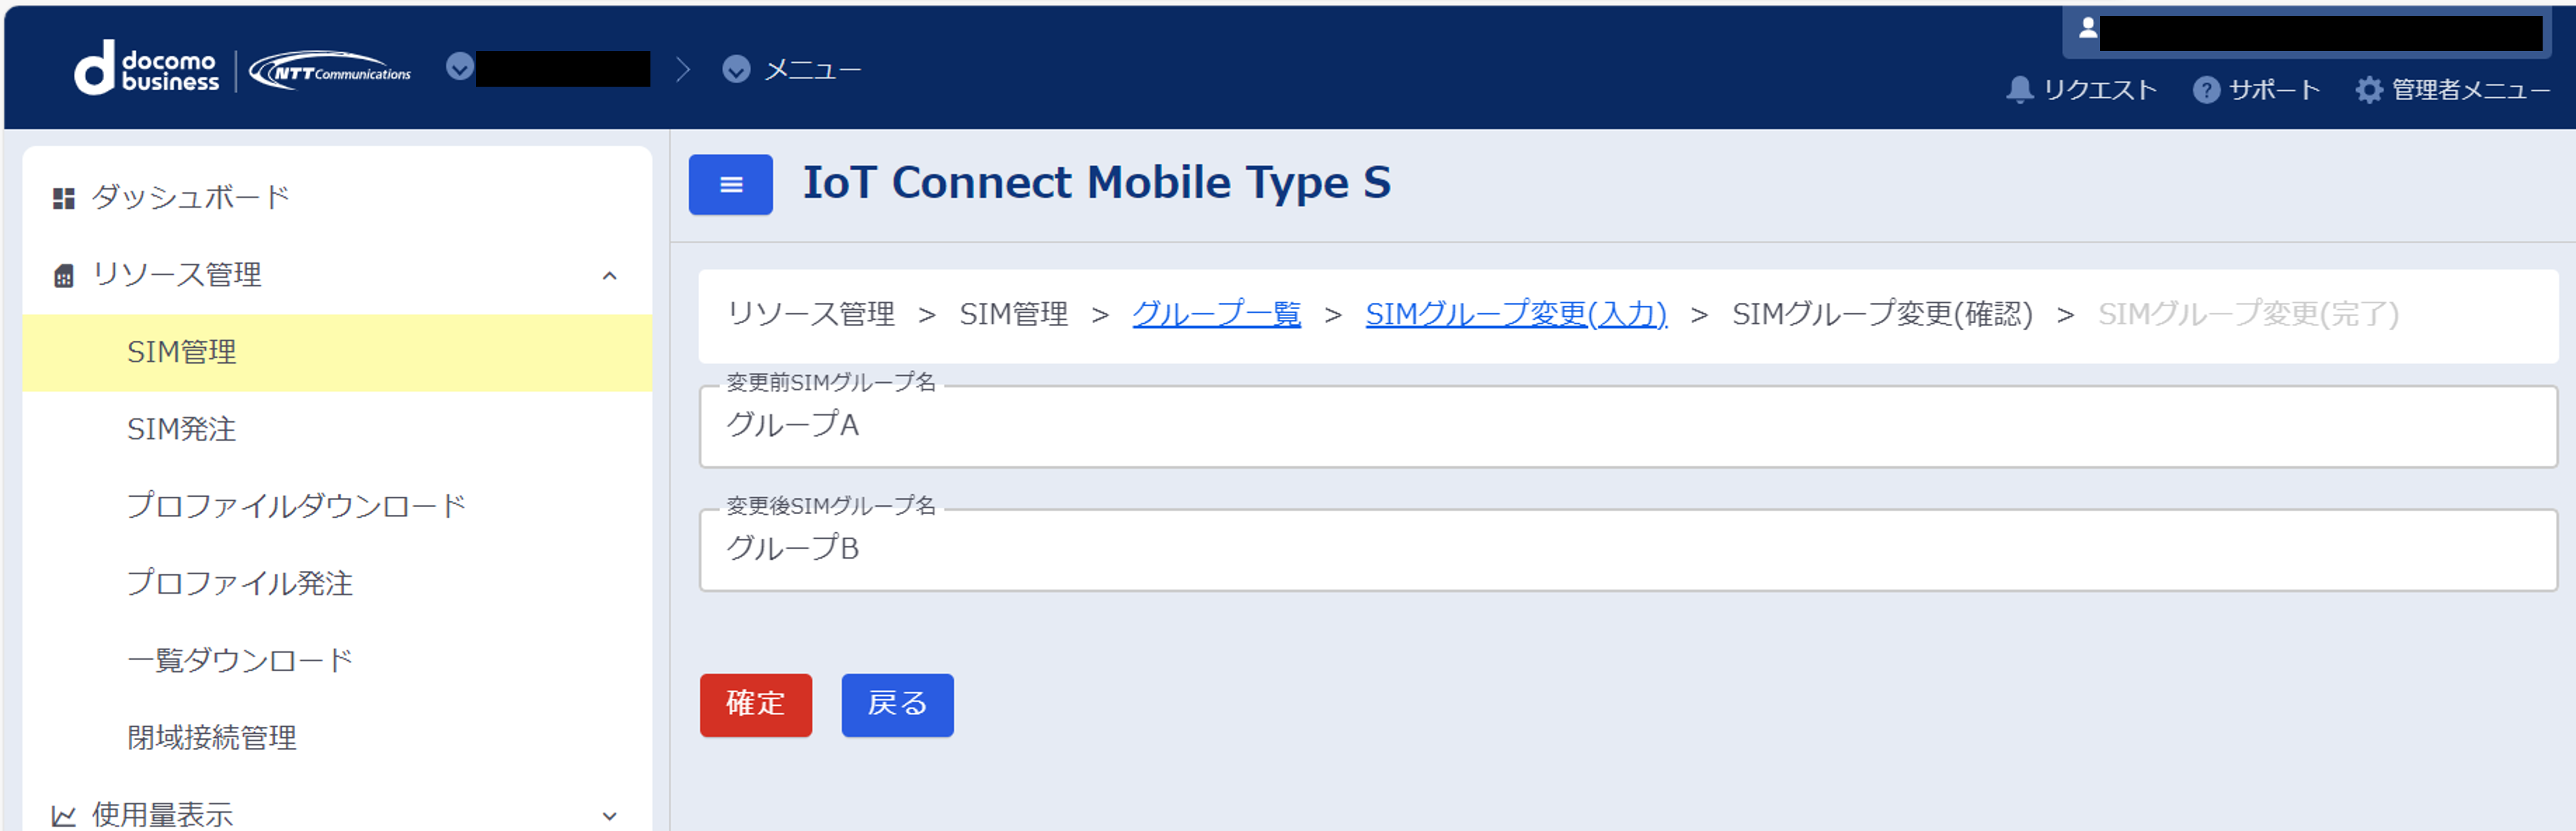
Task: Click the 変更後SIMグループ名 field
Action: pos(1627,550)
